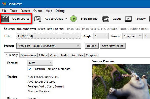Switch to the Summary tab
Viewport: 150px width, 99px height.
(x=12, y=55)
